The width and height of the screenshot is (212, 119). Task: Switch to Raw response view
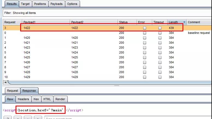coord(10,99)
